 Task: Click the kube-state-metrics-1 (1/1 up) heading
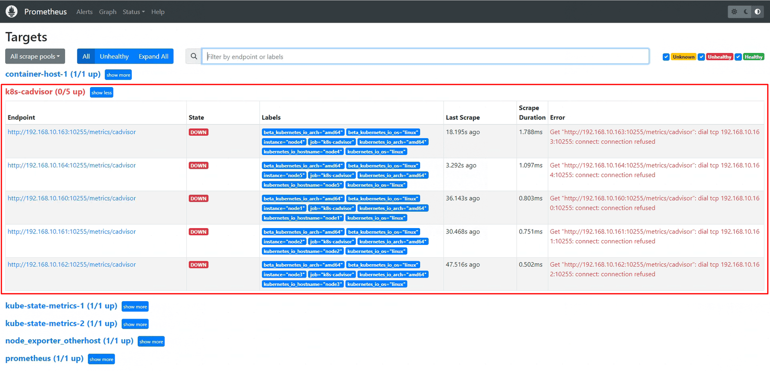click(61, 306)
